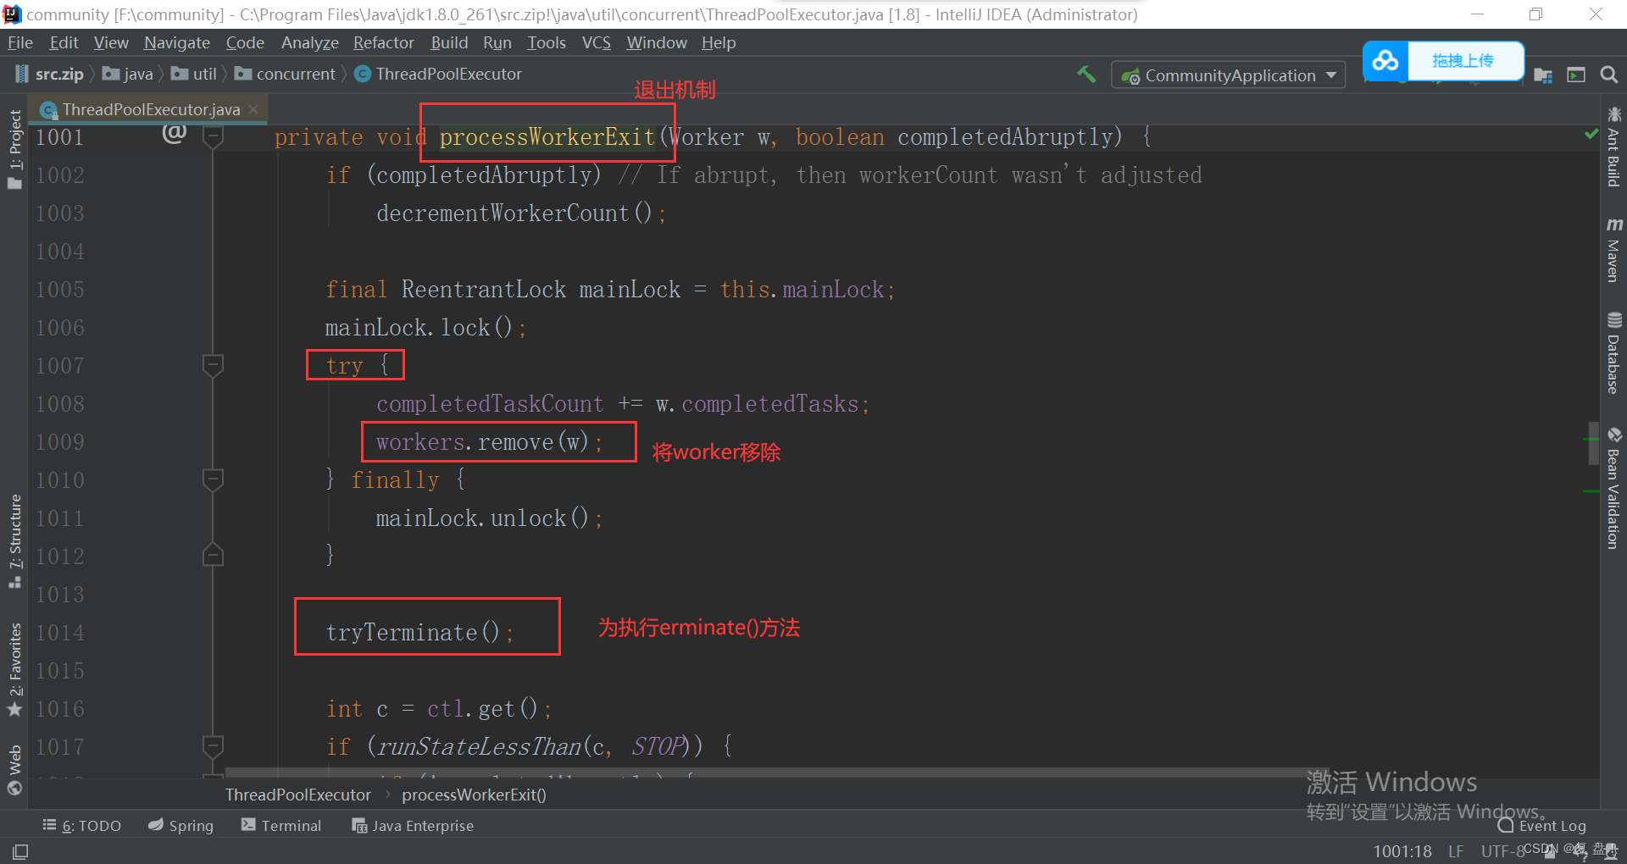Click the ThreadPoolExecutor class icon in breadcrumb
The height and width of the screenshot is (864, 1627).
coord(363,75)
